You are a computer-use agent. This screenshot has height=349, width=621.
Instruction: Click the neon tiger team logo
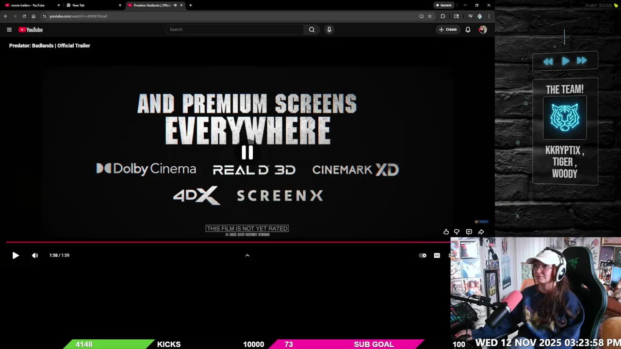[565, 118]
